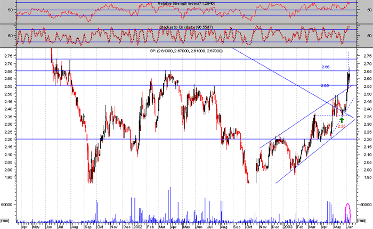373x229 pixels.
Task: Click the 2.35 label on left price axis
Action: coord(9,117)
